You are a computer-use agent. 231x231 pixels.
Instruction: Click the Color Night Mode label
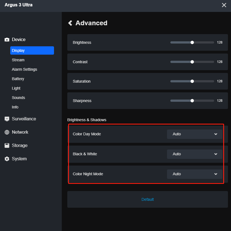pos(88,174)
